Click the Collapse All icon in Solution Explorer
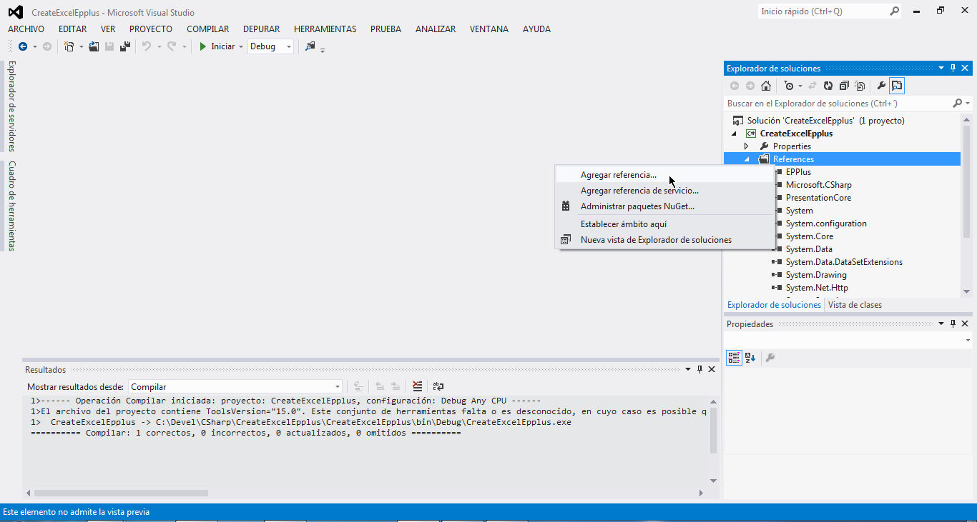This screenshot has width=977, height=522. pos(844,86)
